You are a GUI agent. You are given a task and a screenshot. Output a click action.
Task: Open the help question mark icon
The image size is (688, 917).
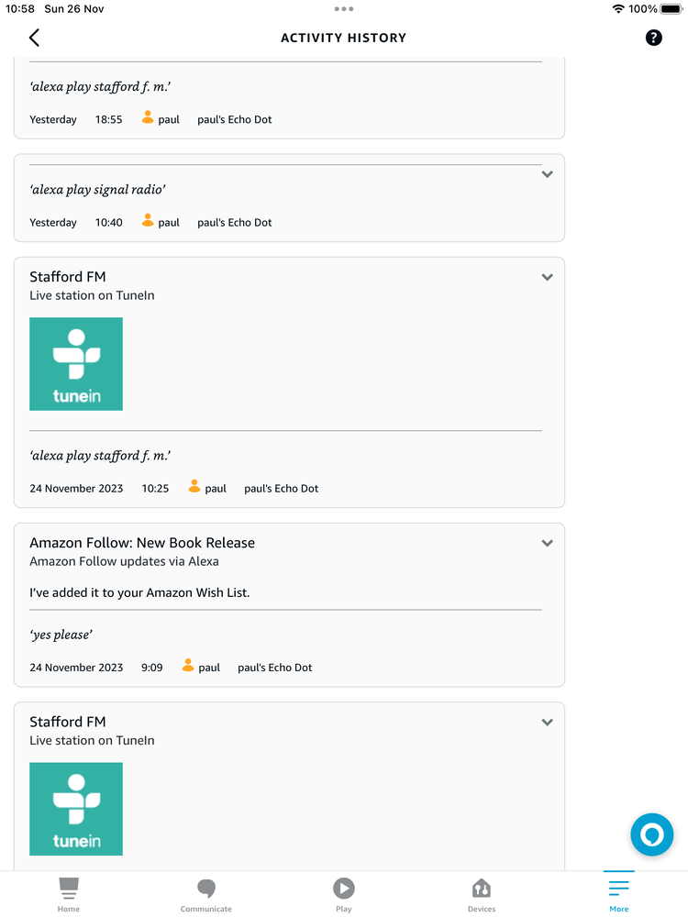pos(653,38)
